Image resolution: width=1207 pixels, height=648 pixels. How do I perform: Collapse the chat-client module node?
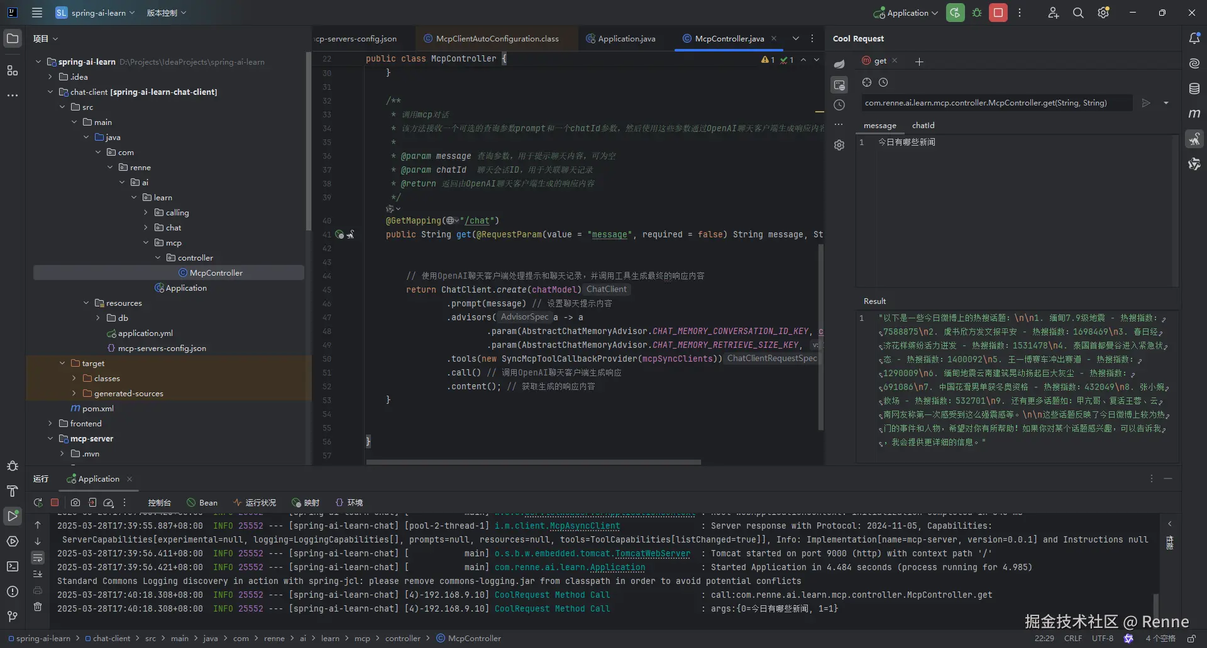[50, 92]
